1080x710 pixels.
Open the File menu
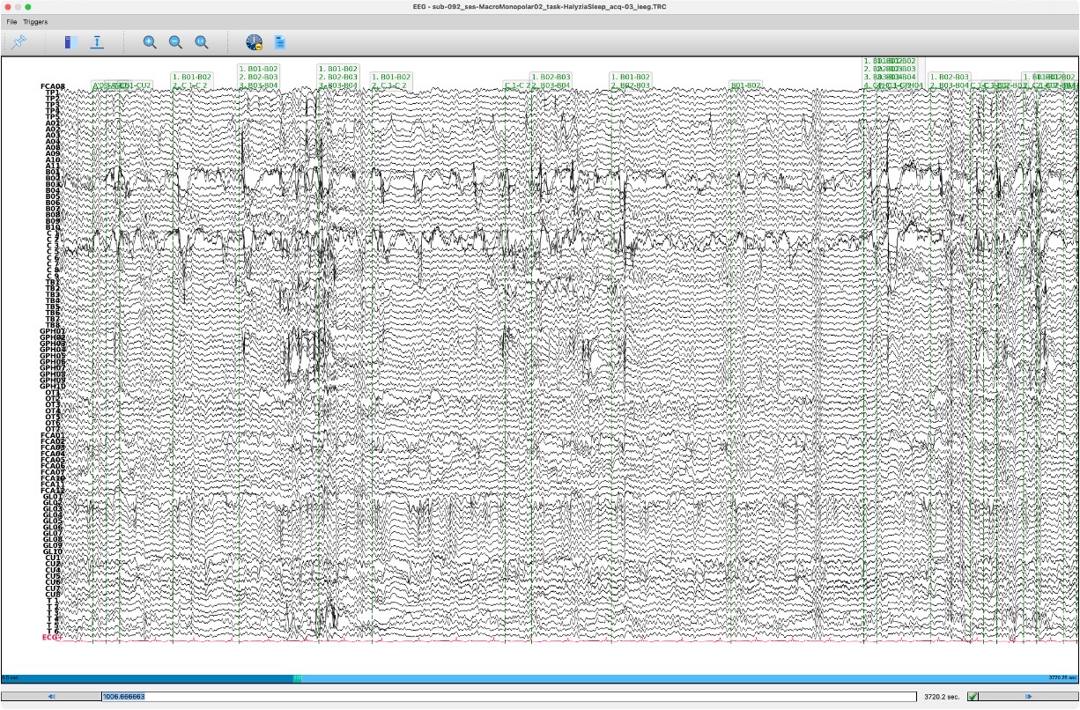(11, 21)
